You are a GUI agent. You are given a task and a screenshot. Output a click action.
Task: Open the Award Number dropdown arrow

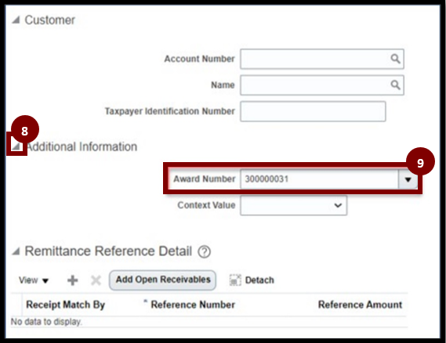click(x=408, y=179)
